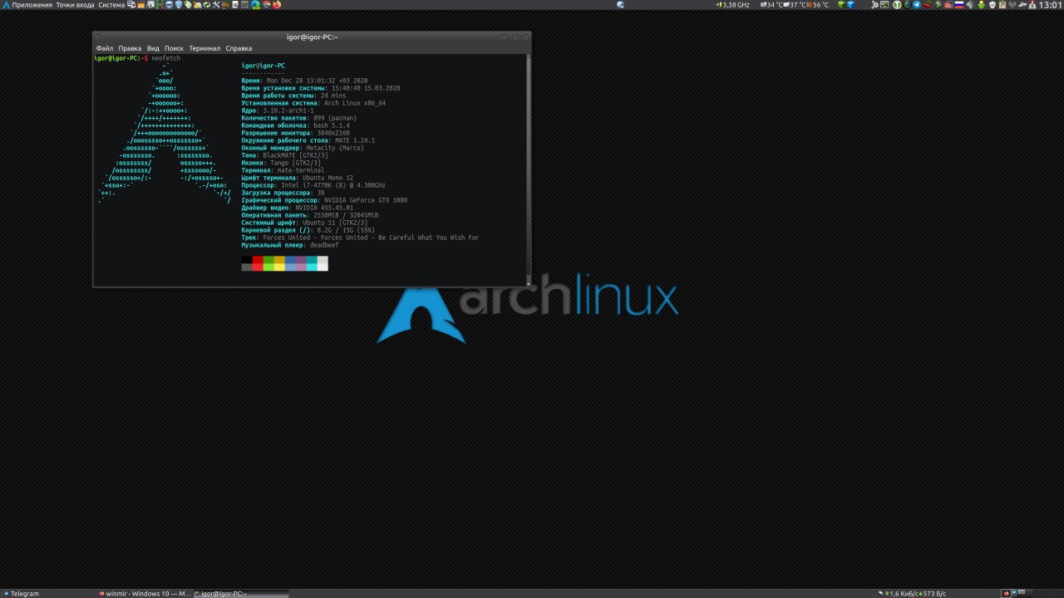Click the green color block in neofetch
The height and width of the screenshot is (598, 1064).
(268, 263)
